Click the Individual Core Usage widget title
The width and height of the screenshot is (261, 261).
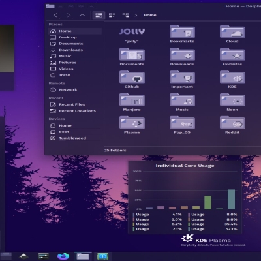click(185, 166)
